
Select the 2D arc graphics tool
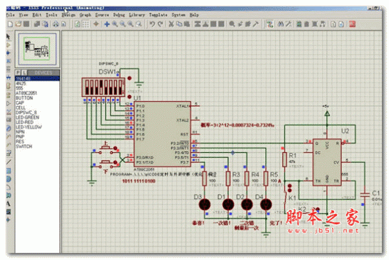coord(8,187)
